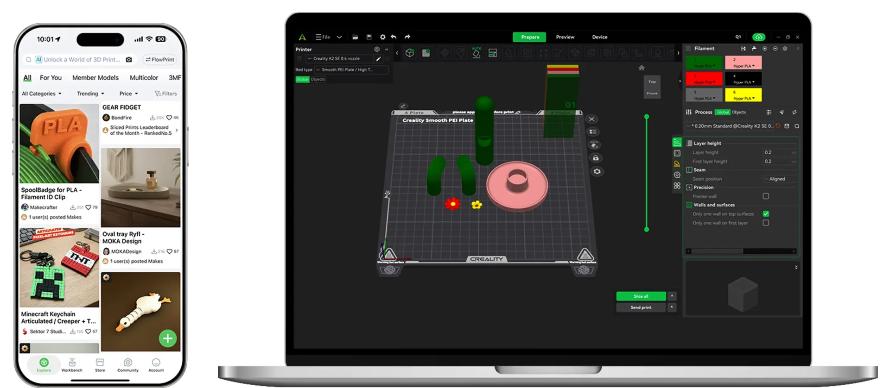Tap the camera icon in phone search bar
The width and height of the screenshot is (890, 388).
point(129,60)
